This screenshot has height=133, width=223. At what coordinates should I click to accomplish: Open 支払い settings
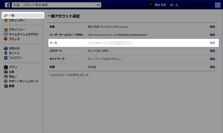[x=13, y=77]
